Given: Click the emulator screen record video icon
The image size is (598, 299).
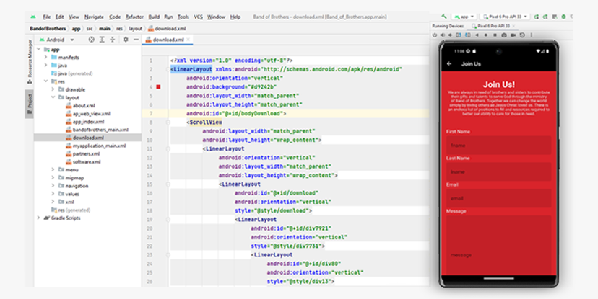Looking at the screenshot, I should pos(513,35).
